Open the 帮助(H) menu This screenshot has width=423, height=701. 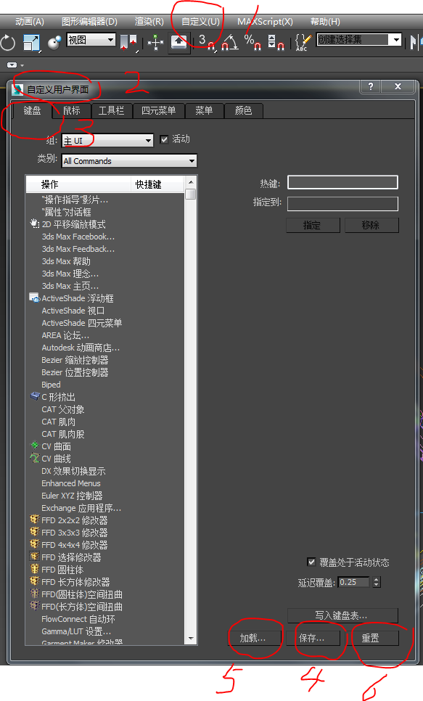[326, 22]
